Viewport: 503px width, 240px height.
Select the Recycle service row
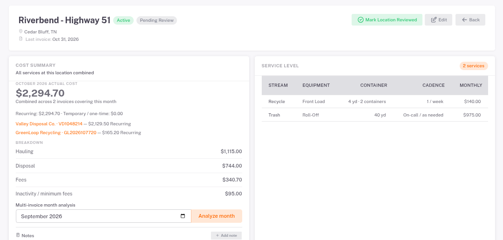374,102
